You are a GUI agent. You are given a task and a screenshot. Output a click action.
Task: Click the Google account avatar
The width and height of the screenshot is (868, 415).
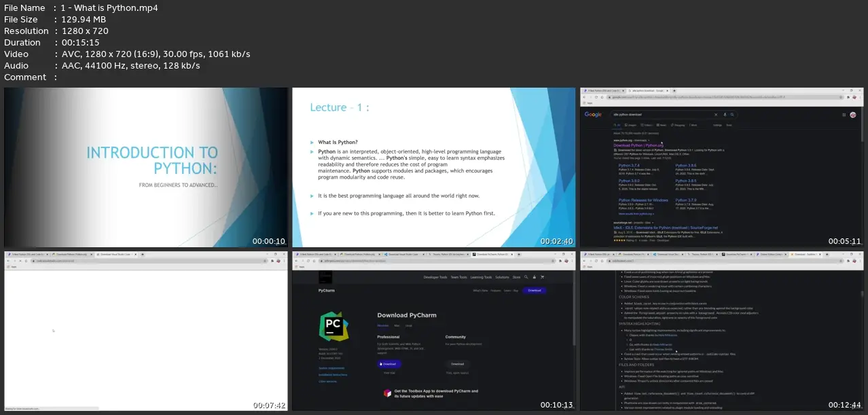click(853, 115)
